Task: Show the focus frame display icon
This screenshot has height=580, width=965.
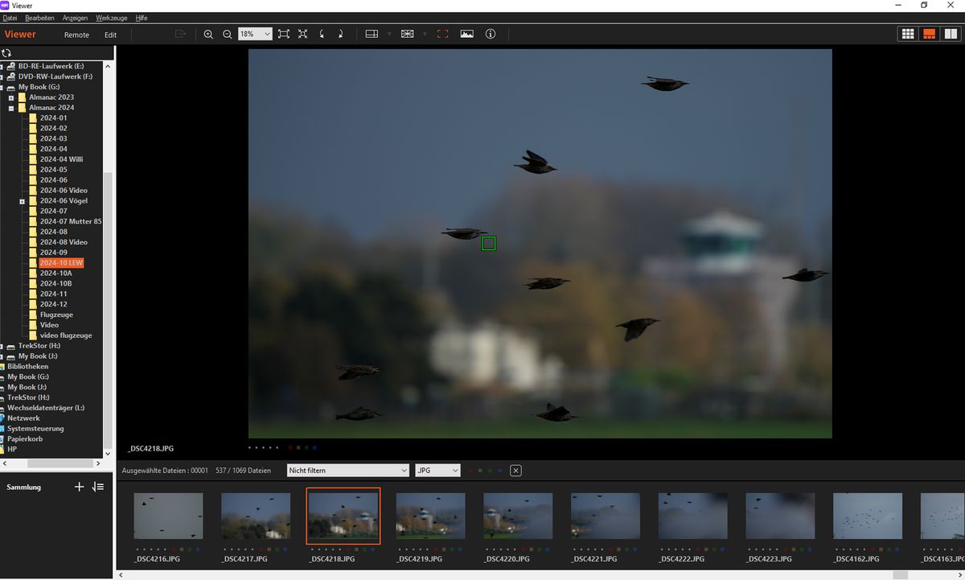Action: coord(442,34)
